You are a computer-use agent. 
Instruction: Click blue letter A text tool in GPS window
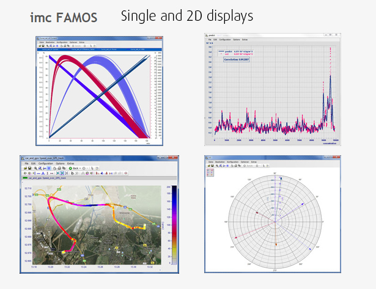43,174
